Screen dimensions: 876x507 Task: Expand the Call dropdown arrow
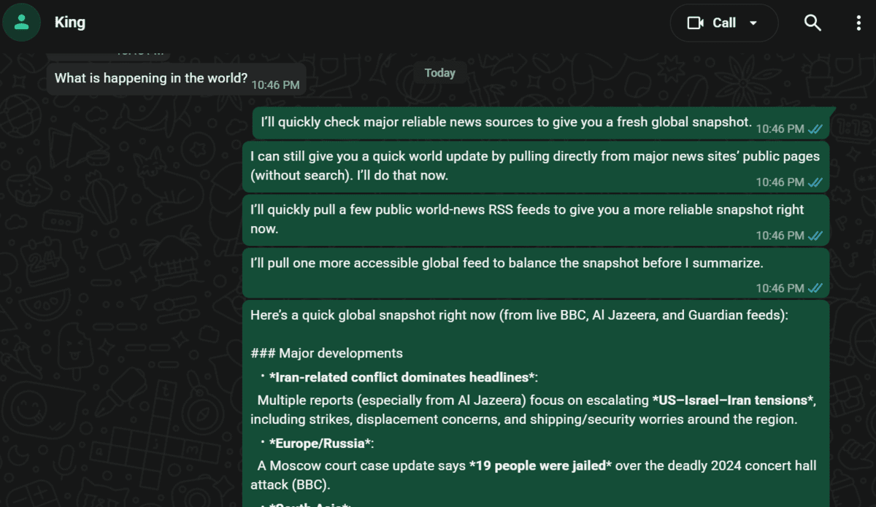753,23
